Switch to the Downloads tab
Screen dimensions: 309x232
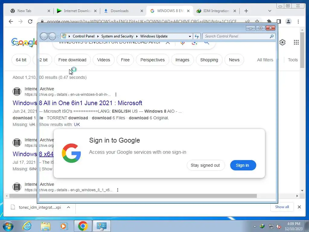119,11
